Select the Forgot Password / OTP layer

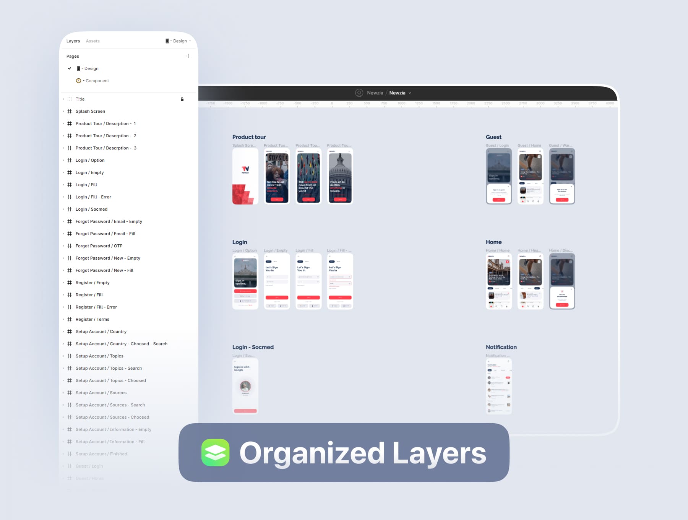(x=99, y=246)
